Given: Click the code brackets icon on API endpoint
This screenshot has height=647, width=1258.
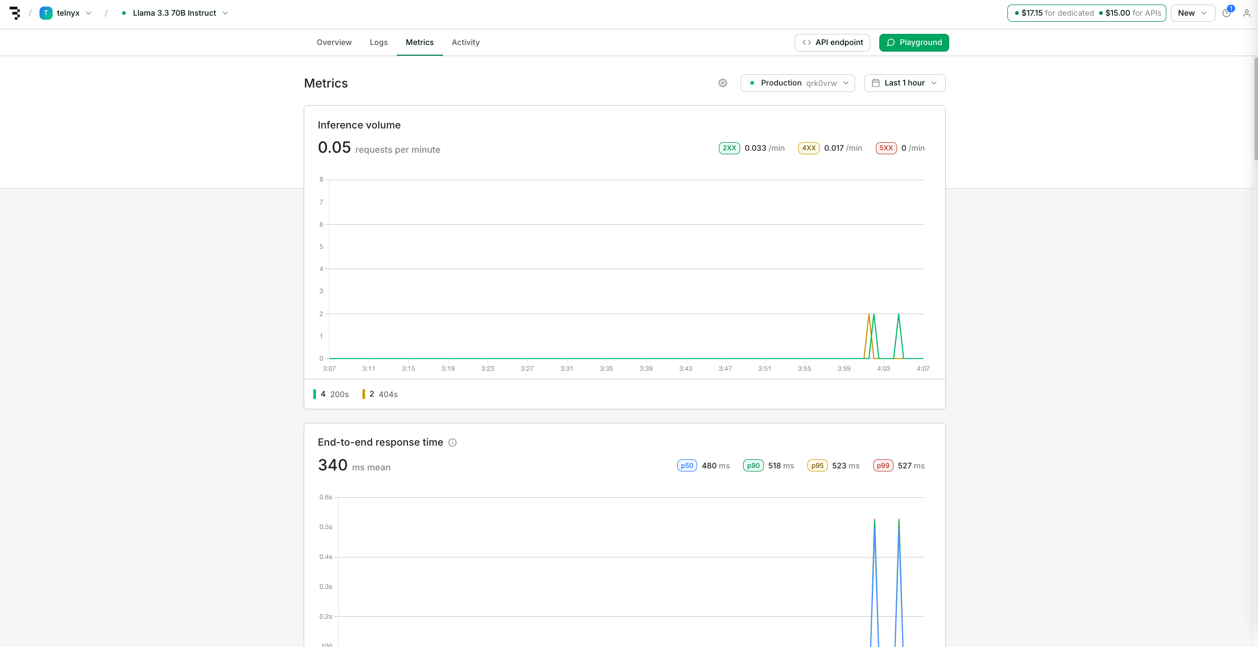Looking at the screenshot, I should 807,42.
